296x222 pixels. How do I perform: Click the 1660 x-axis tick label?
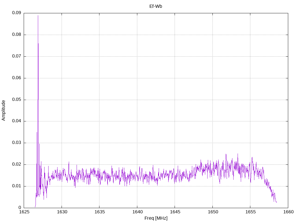click(288, 212)
